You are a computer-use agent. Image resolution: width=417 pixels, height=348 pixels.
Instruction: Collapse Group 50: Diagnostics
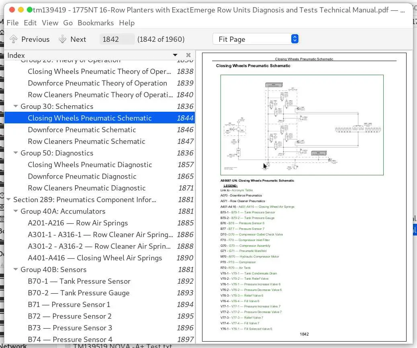pyautogui.click(x=16, y=153)
